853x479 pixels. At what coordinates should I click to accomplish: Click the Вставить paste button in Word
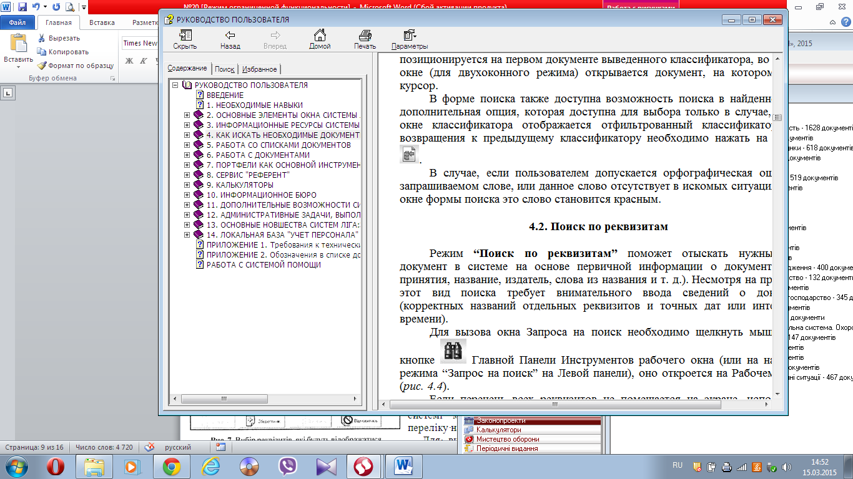point(18,51)
